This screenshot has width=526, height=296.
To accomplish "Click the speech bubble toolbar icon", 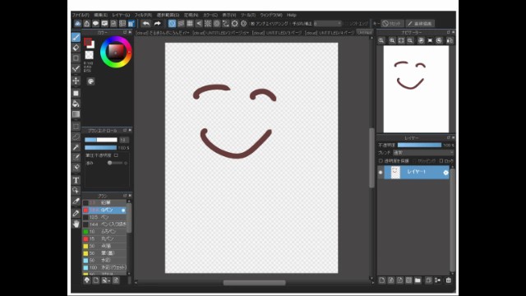I will tap(95, 24).
